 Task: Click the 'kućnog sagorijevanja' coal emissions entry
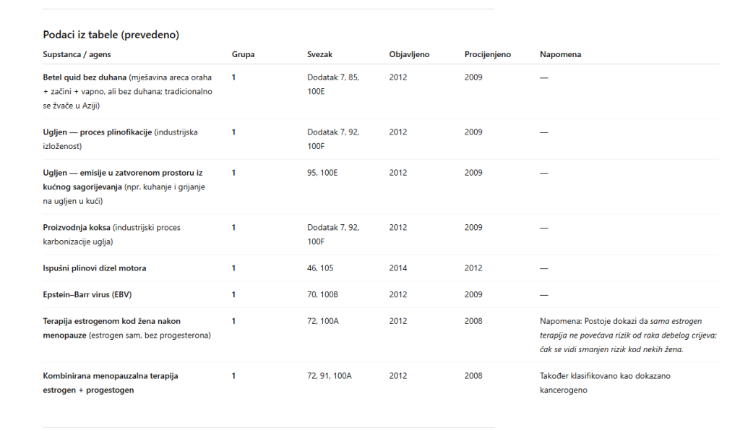pos(82,187)
